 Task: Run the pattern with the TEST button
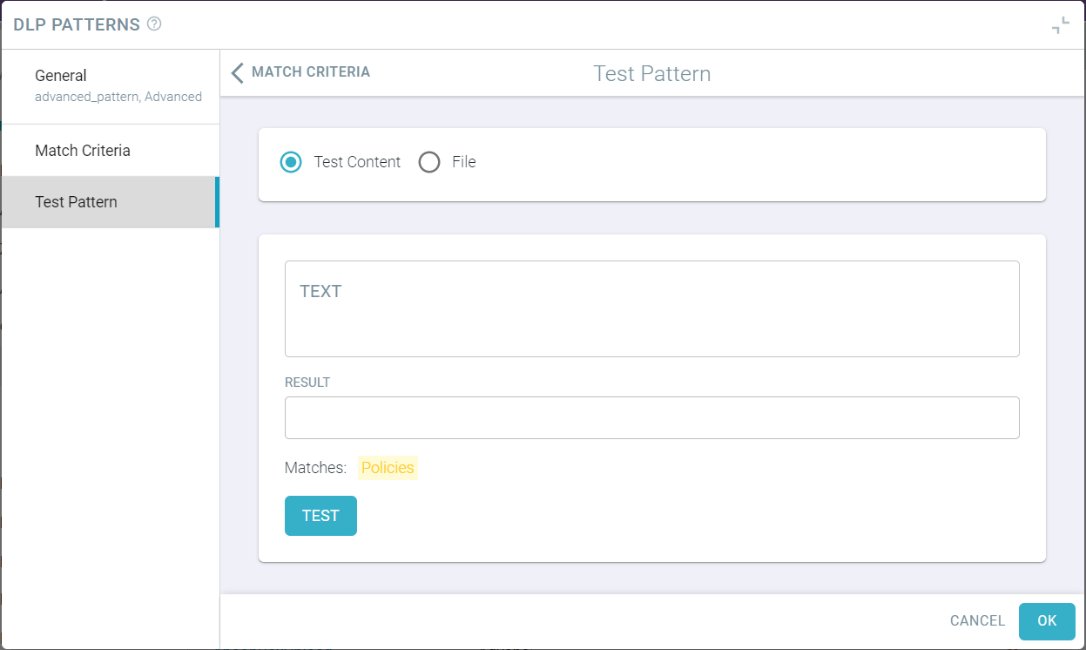coord(320,516)
